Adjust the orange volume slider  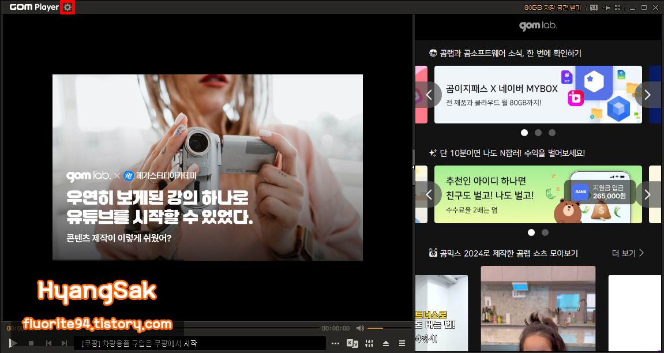389,328
